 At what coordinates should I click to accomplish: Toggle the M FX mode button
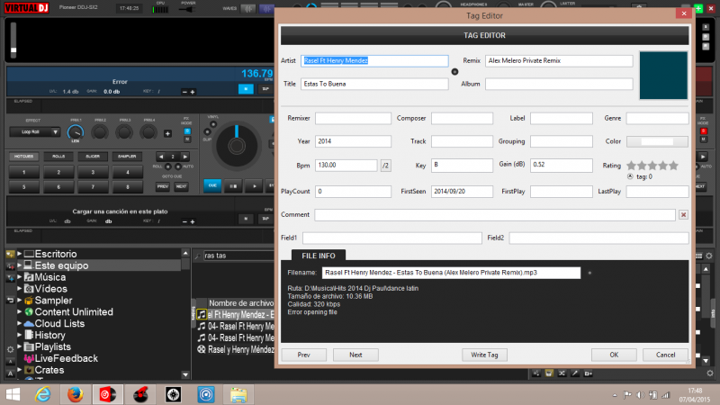[x=187, y=139]
